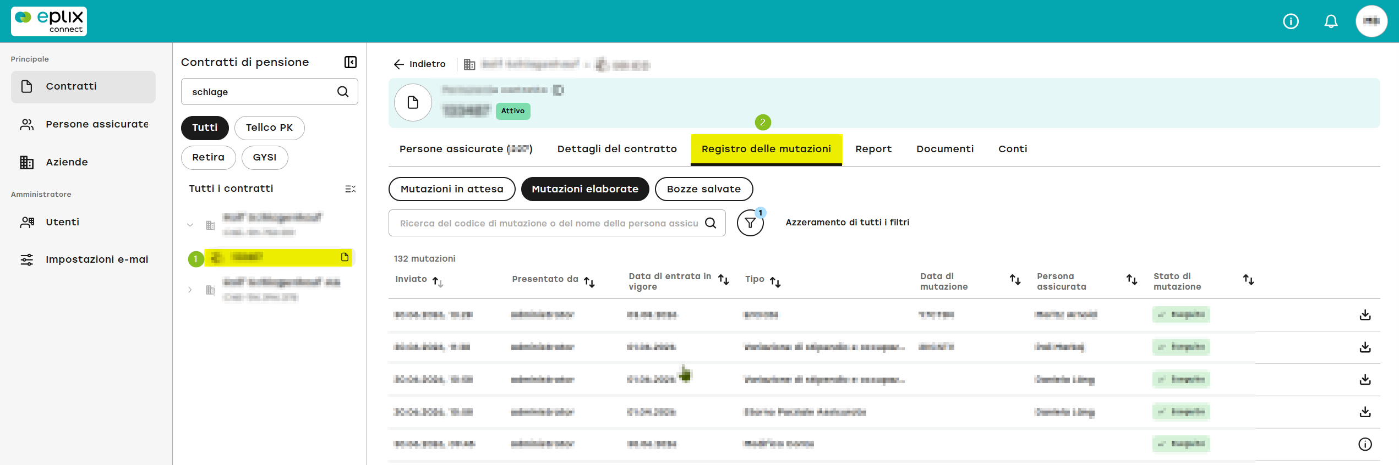This screenshot has width=1399, height=465.
Task: Show Mutazioni in attesa
Action: pyautogui.click(x=452, y=189)
